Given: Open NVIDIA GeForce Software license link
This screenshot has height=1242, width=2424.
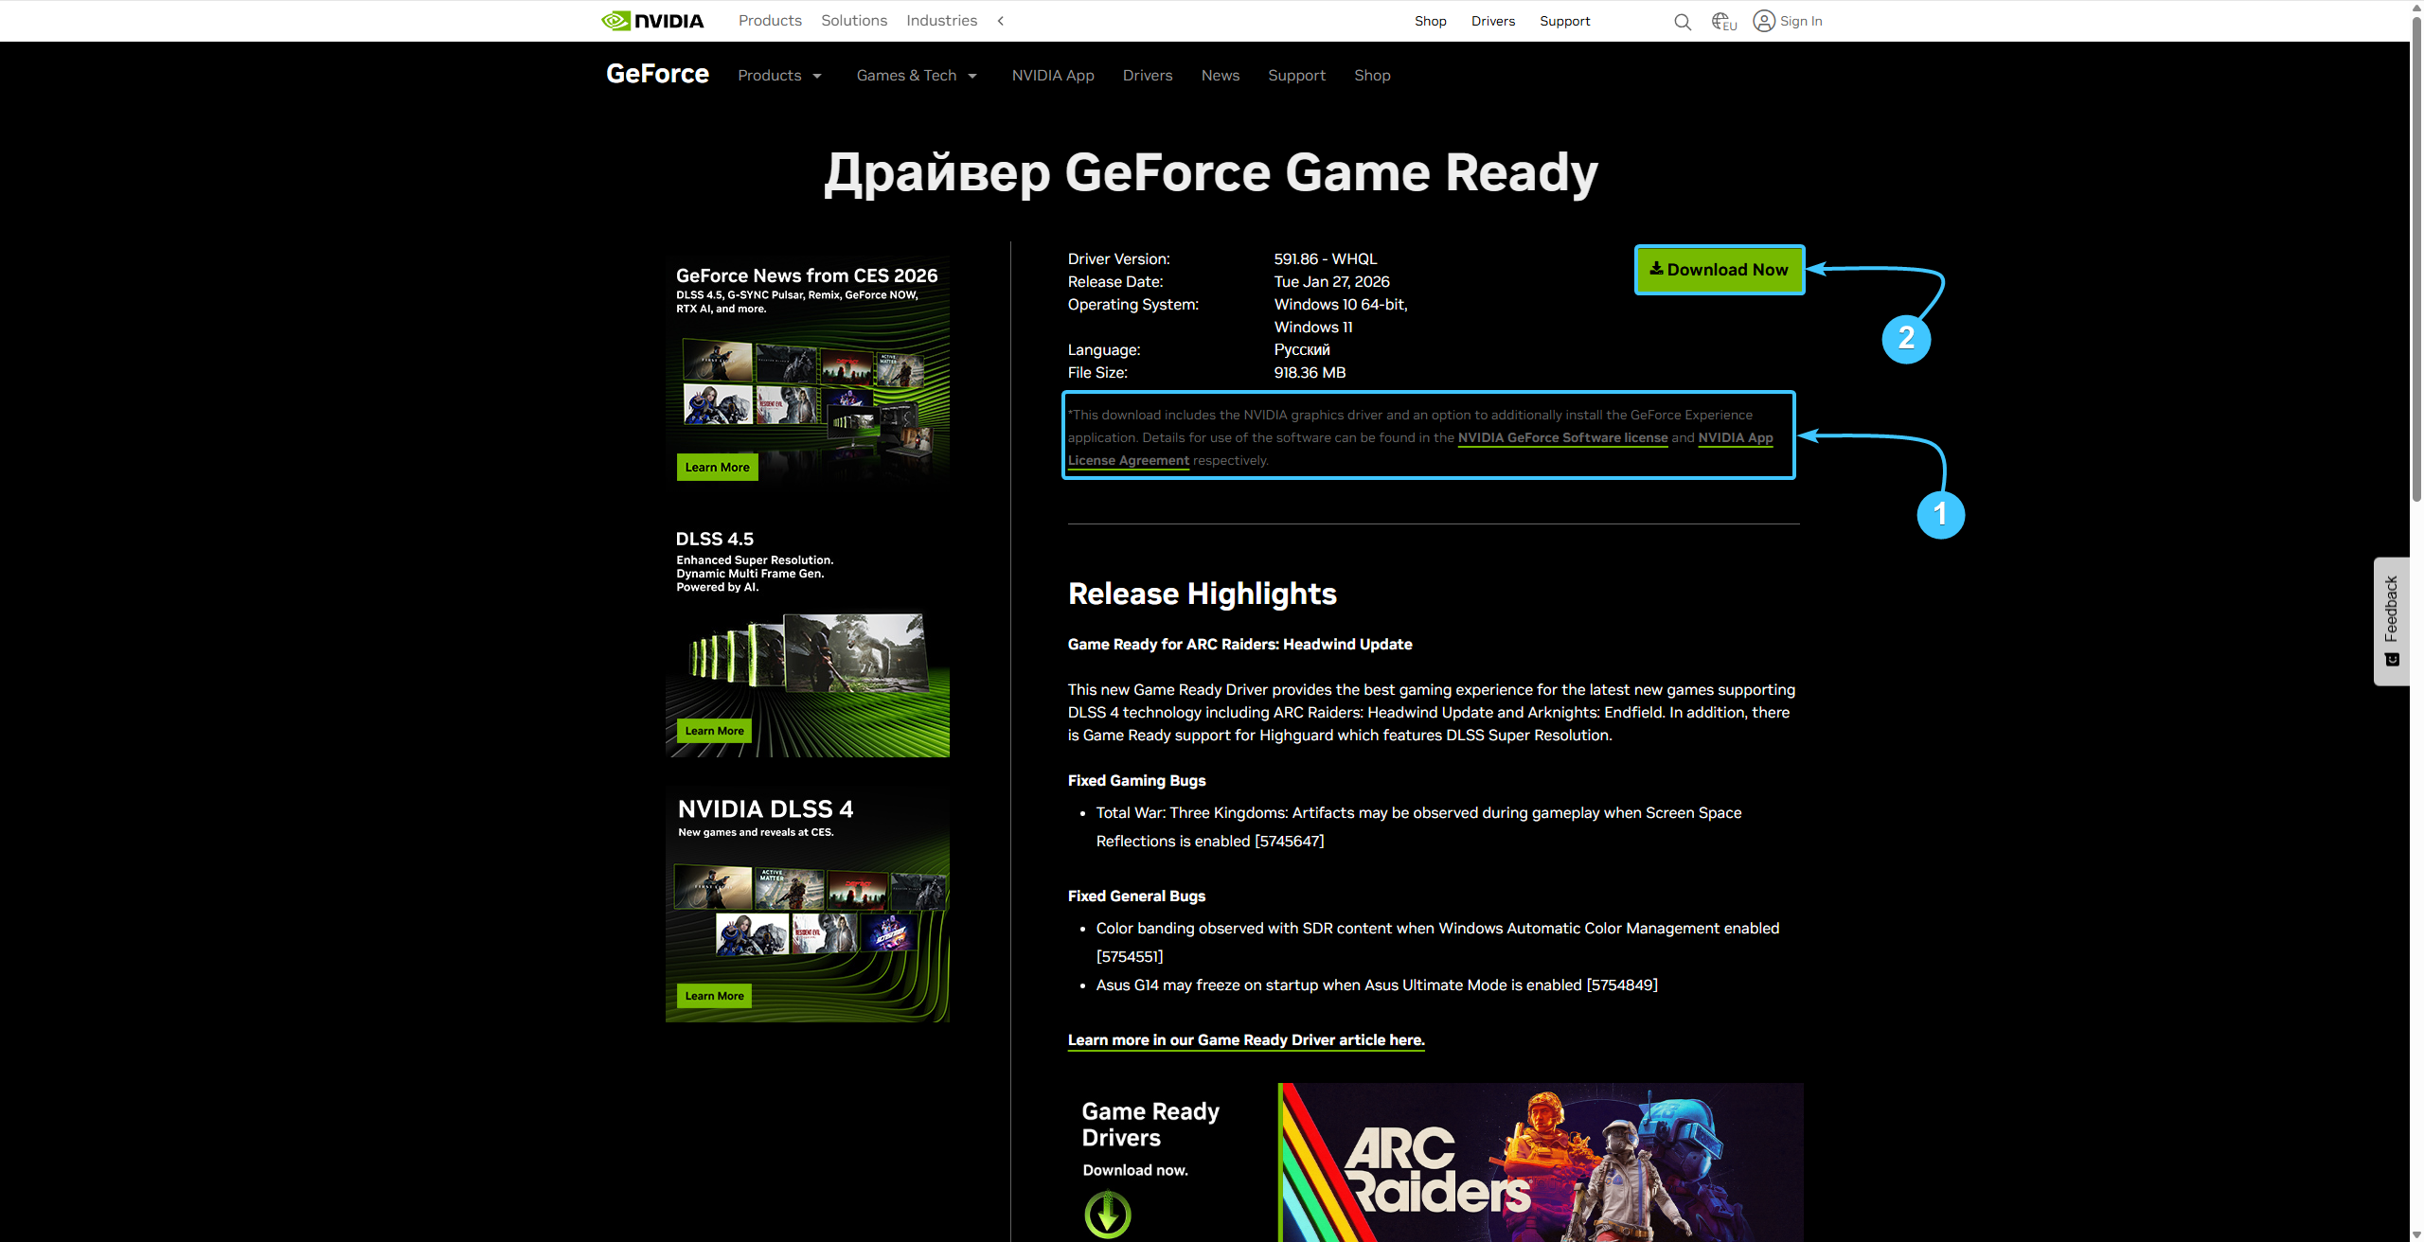Looking at the screenshot, I should pyautogui.click(x=1562, y=437).
